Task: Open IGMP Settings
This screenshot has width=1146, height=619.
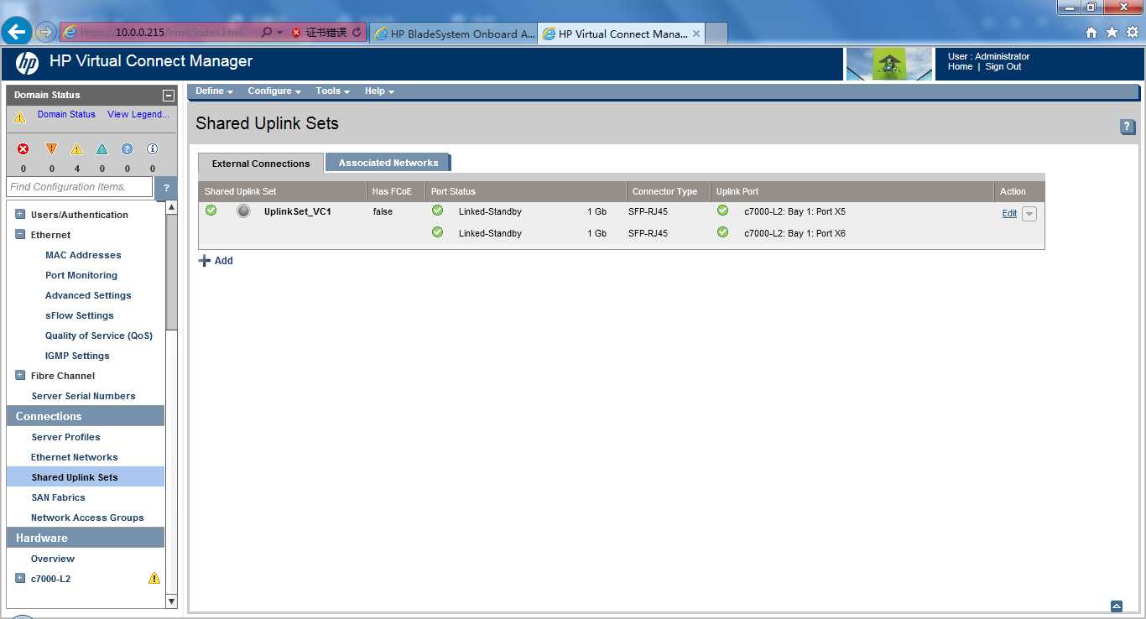Action: click(x=77, y=356)
